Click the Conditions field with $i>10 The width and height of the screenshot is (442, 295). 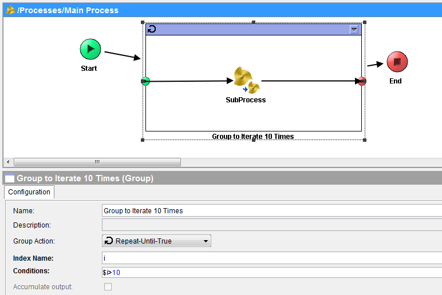point(272,272)
